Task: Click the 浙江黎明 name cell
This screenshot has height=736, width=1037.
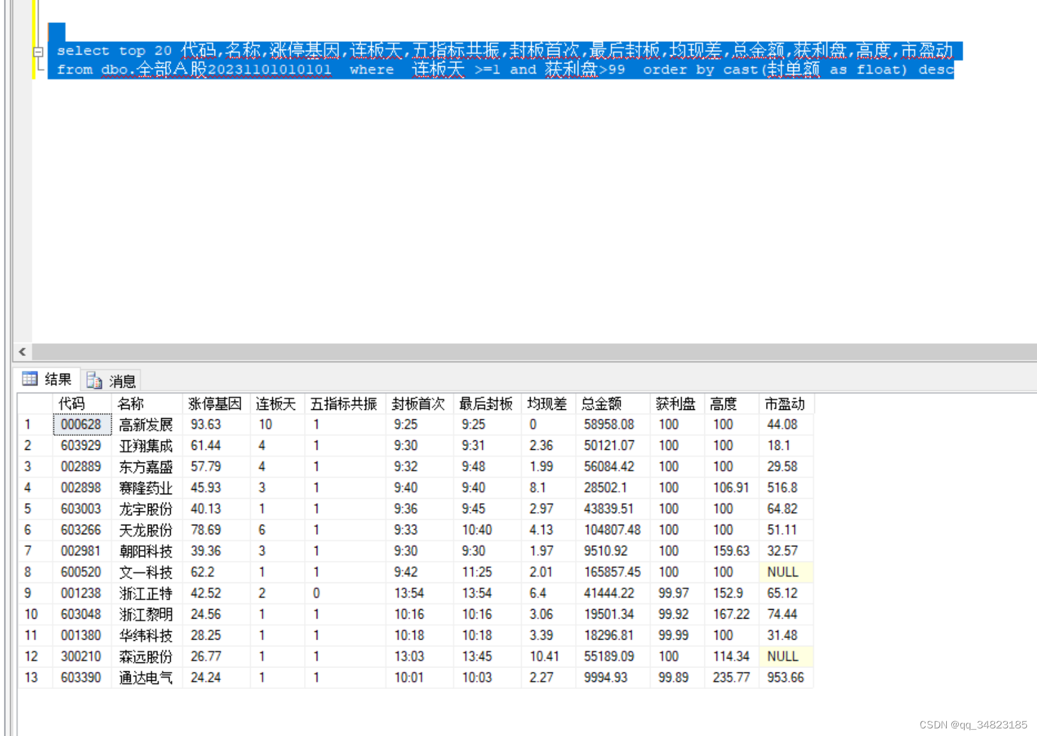Action: click(148, 614)
